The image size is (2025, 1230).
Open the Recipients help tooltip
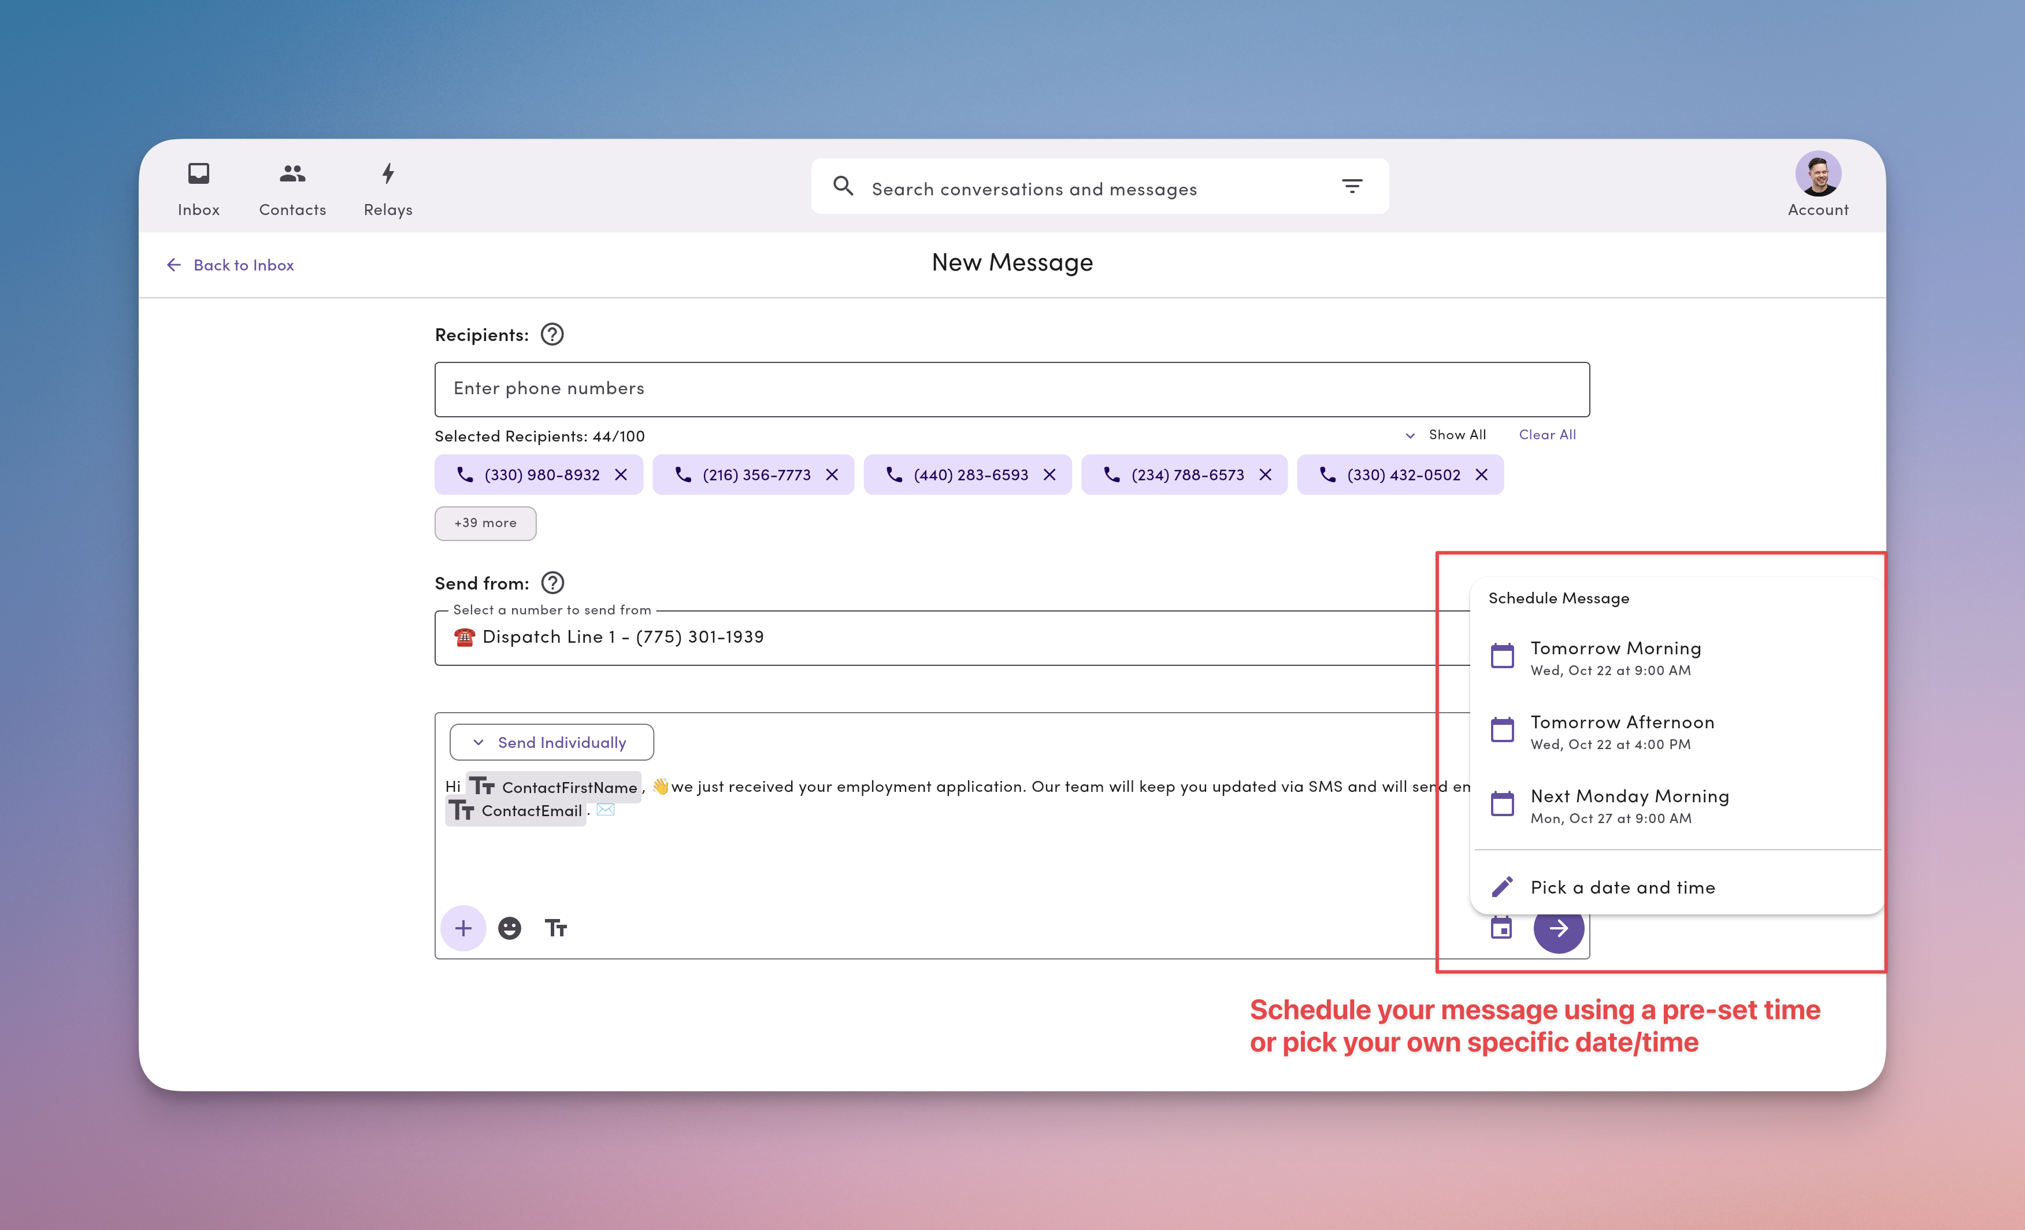click(551, 334)
